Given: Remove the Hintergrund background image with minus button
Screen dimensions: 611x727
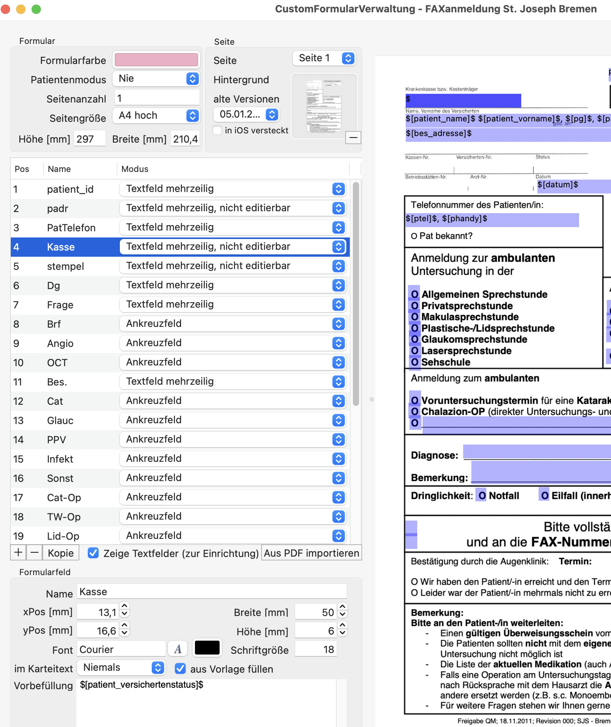Looking at the screenshot, I should click(x=353, y=137).
